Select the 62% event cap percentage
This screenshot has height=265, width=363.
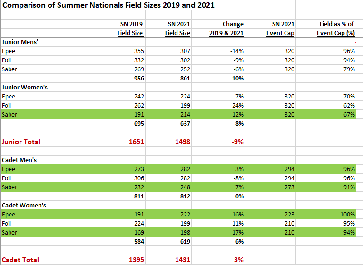[x=349, y=105]
